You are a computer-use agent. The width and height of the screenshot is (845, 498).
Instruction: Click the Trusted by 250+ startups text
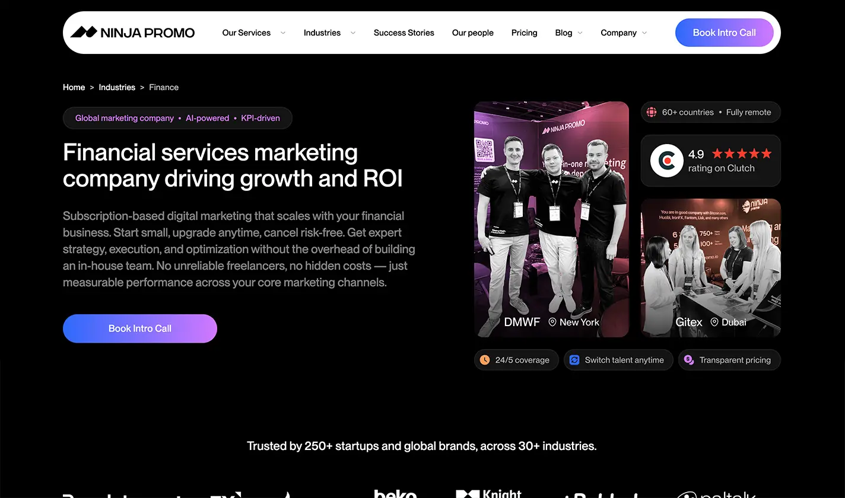422,446
